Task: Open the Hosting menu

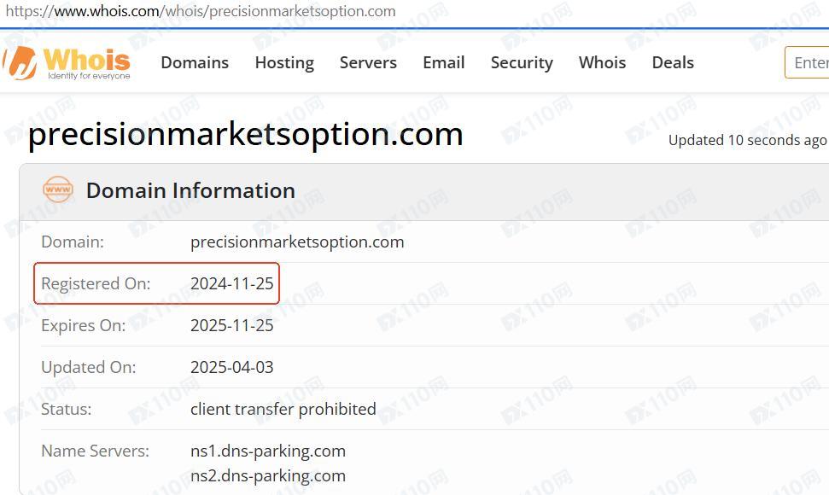Action: pyautogui.click(x=284, y=63)
